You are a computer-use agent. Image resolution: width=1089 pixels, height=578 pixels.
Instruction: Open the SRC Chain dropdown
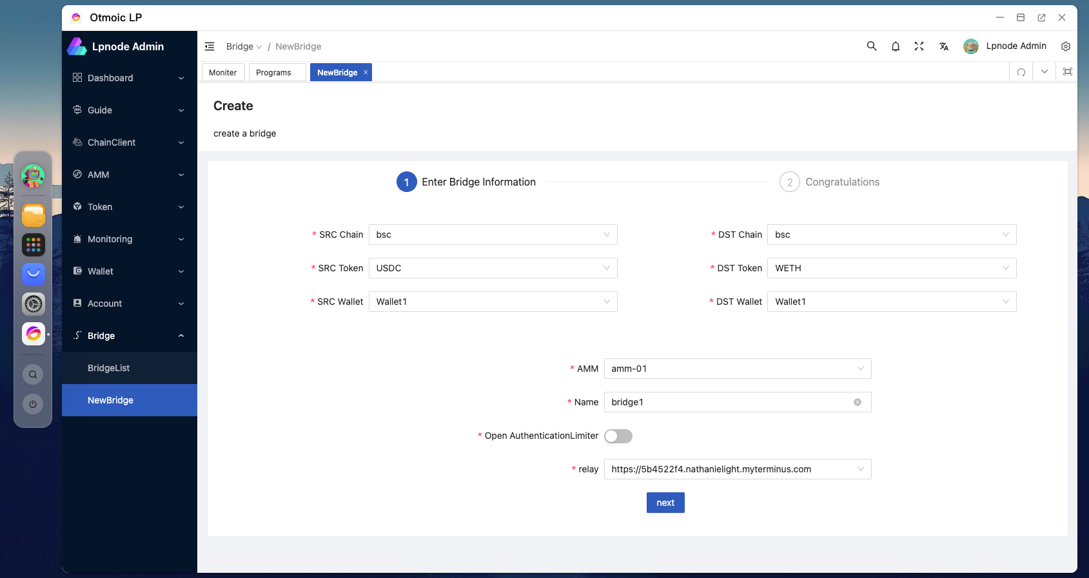pyautogui.click(x=493, y=235)
